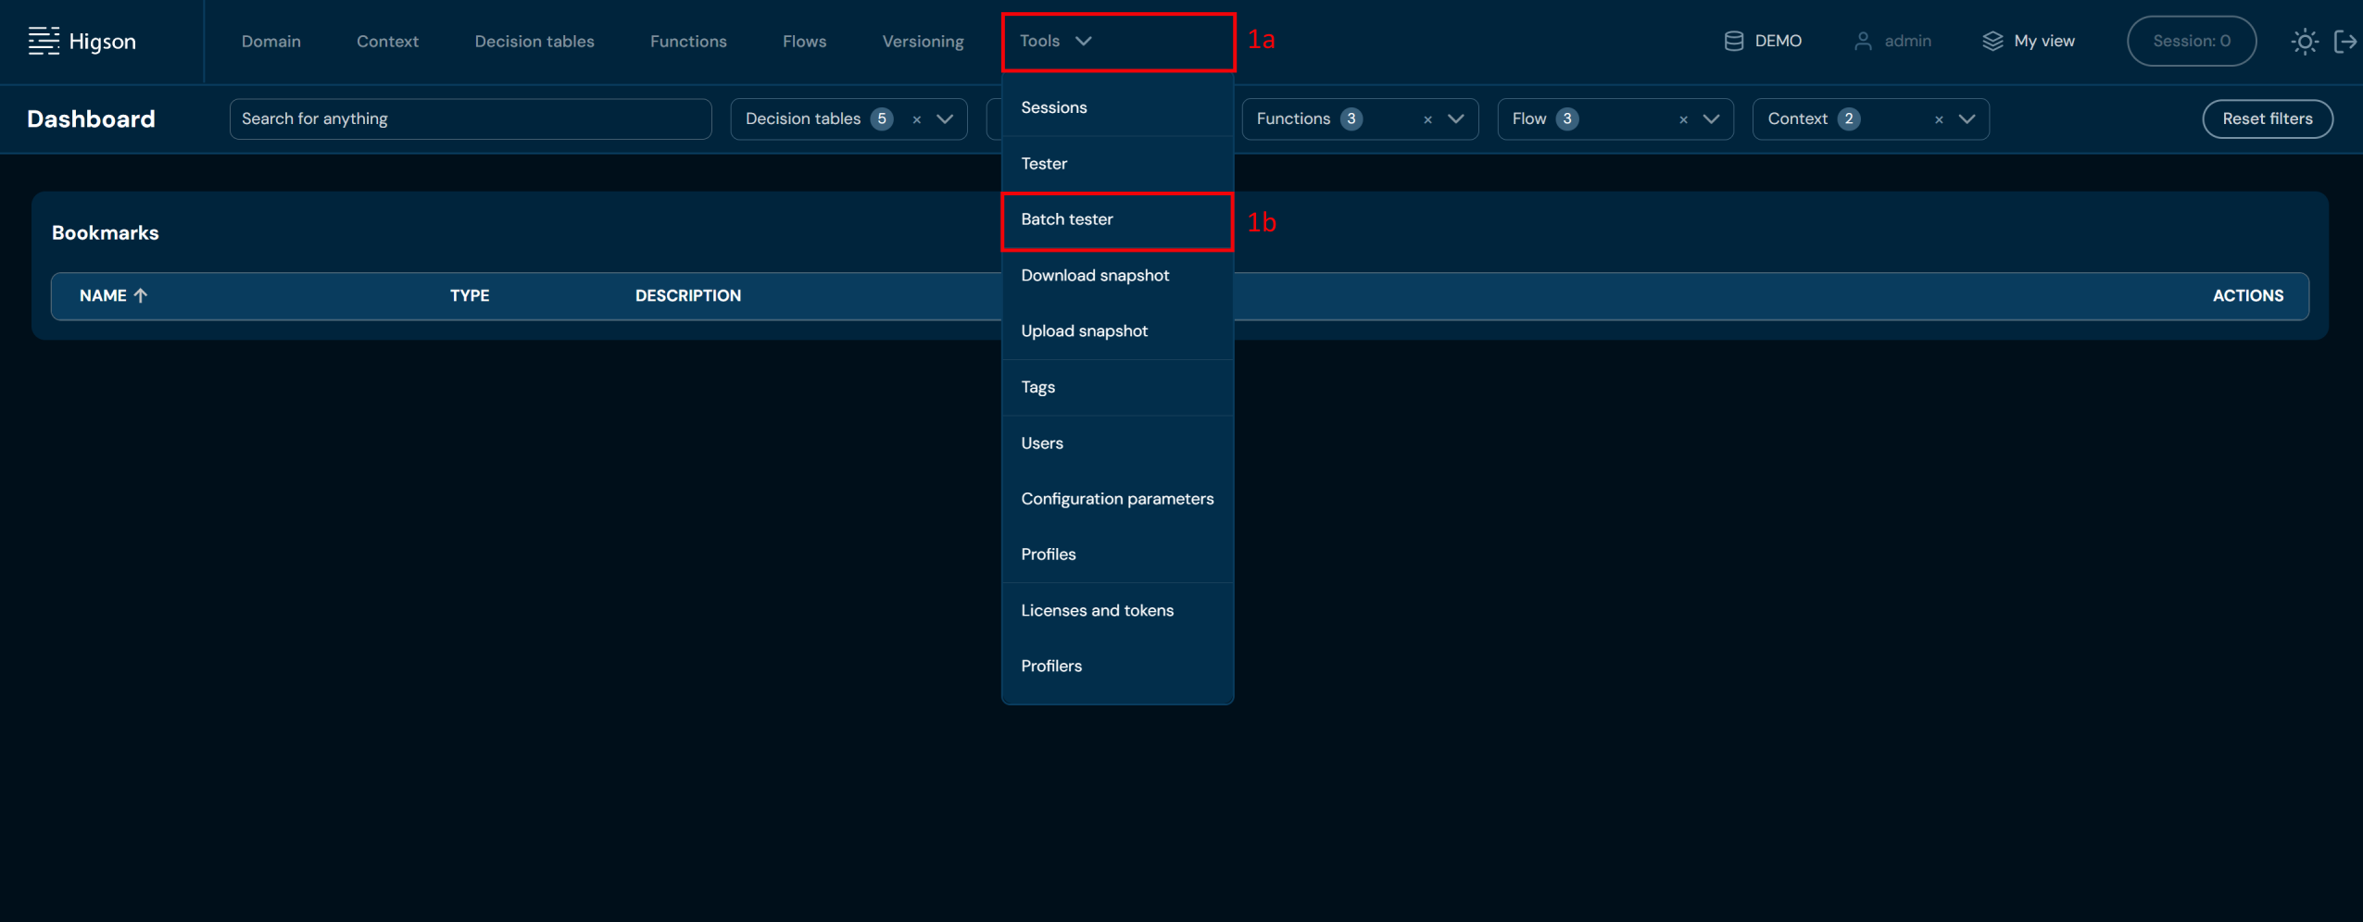Image resolution: width=2363 pixels, height=922 pixels.
Task: Click the Session: 0 button
Action: pos(2191,42)
